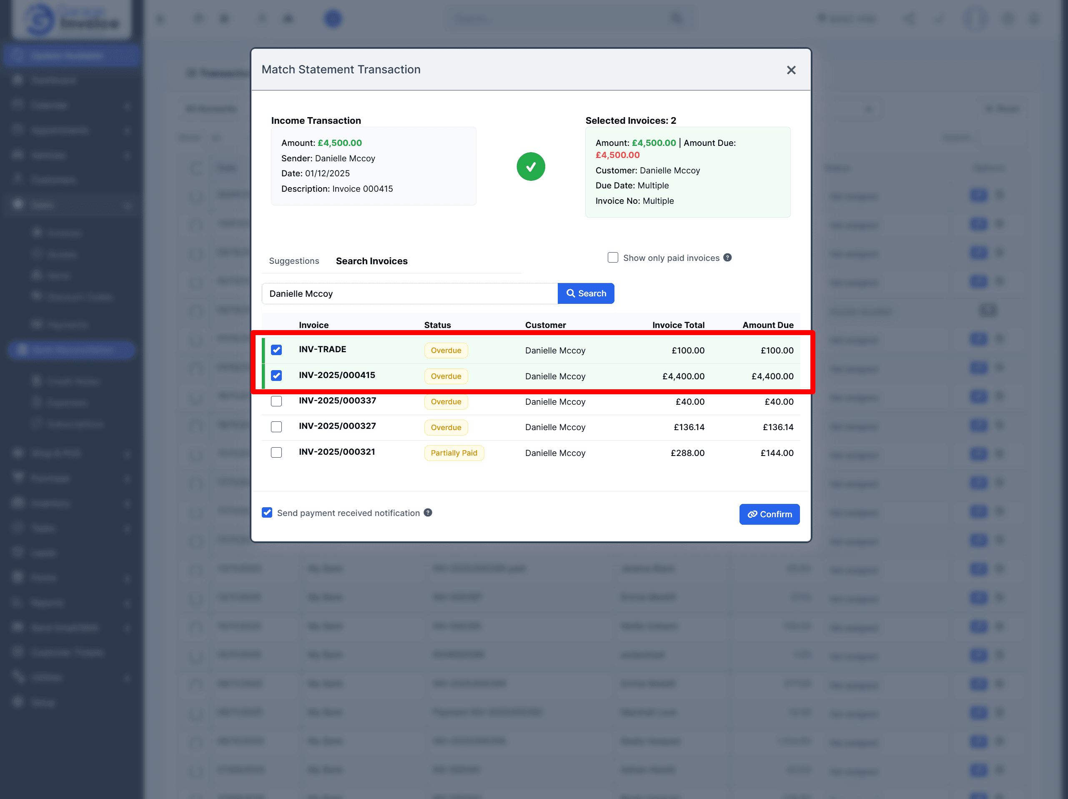Disable Send payment received notification

coord(267,513)
